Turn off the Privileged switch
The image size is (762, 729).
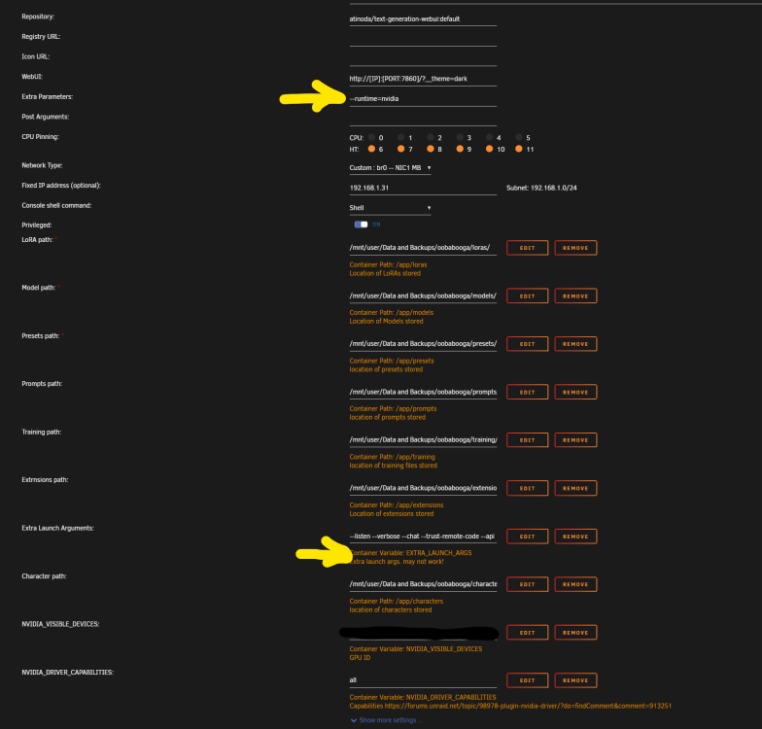[x=362, y=224]
